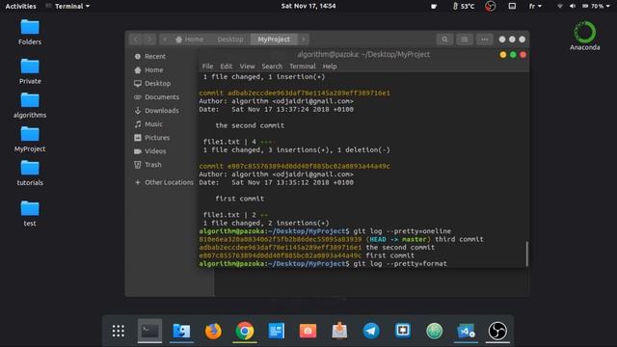Open Music in file manager sidebar

(x=148, y=124)
